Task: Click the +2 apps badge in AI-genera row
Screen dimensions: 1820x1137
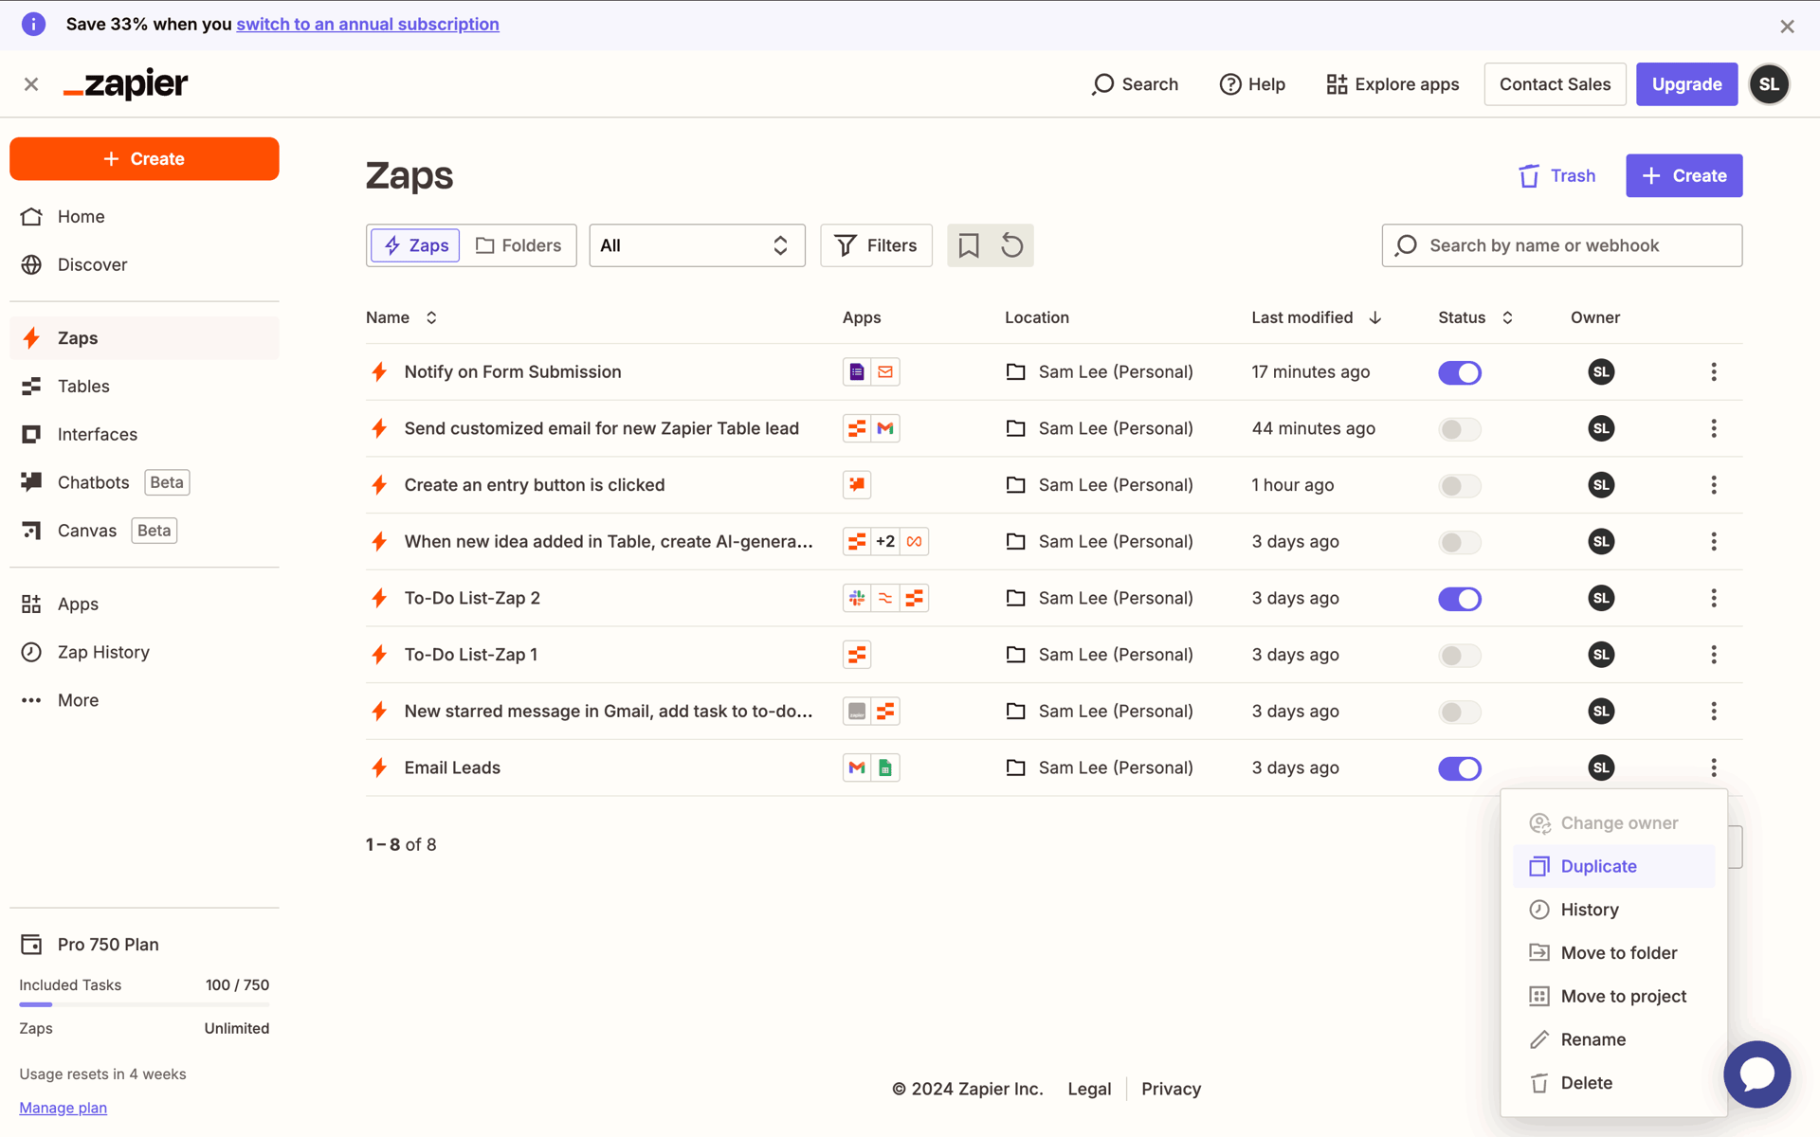Action: click(885, 541)
